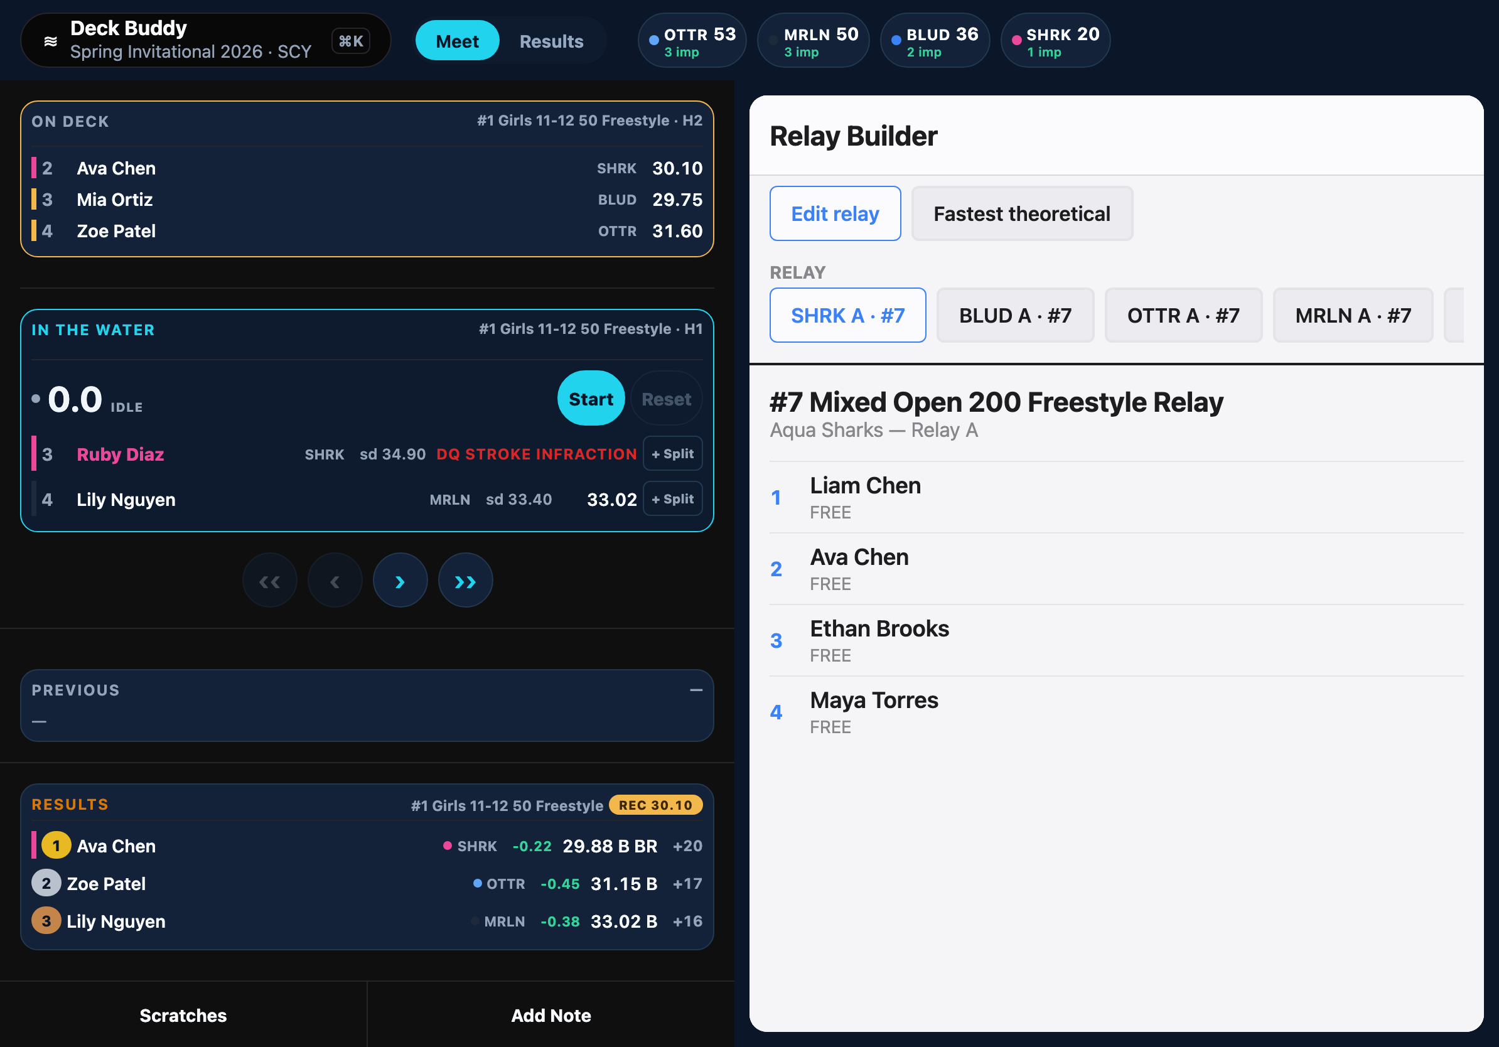
Task: Choose the SHRK A · #7 relay
Action: pyautogui.click(x=847, y=315)
